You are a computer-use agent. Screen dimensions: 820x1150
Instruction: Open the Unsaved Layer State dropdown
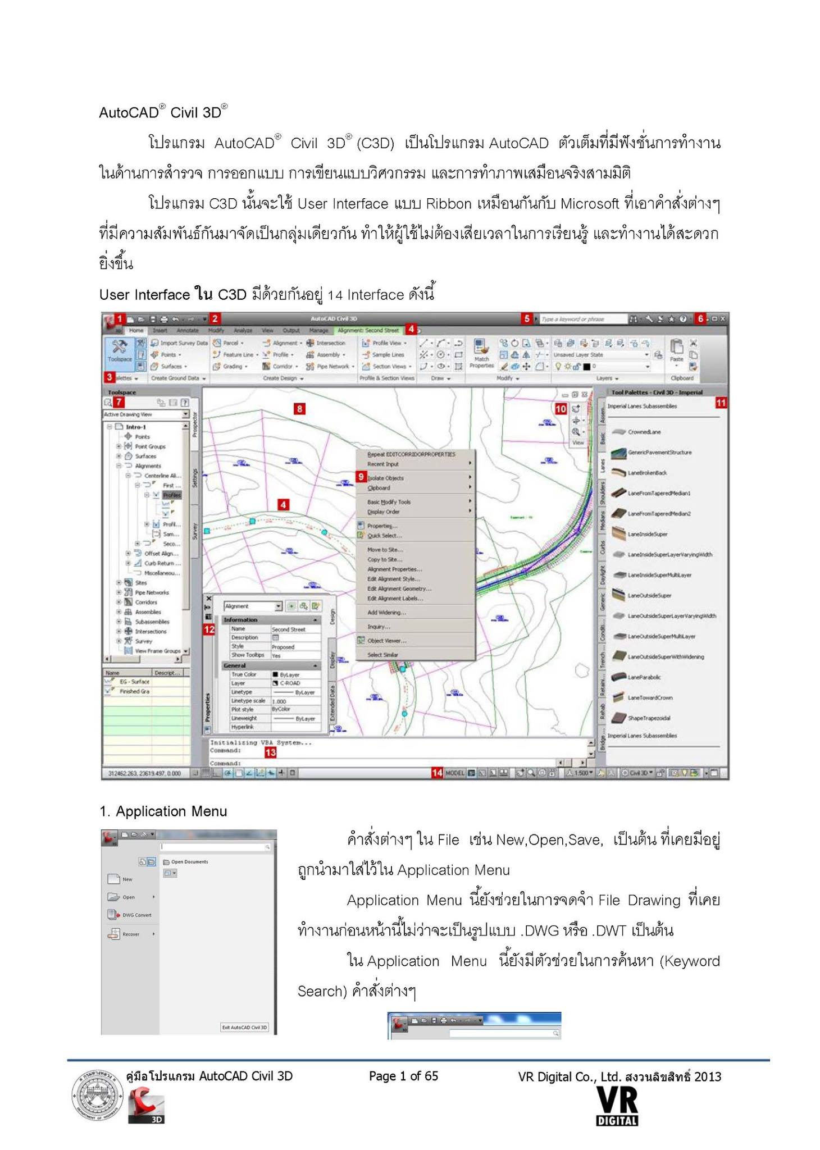pyautogui.click(x=600, y=355)
